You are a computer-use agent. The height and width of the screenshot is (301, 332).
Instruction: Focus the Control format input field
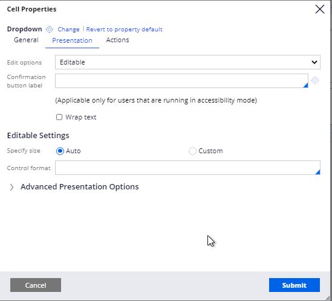[187, 168]
